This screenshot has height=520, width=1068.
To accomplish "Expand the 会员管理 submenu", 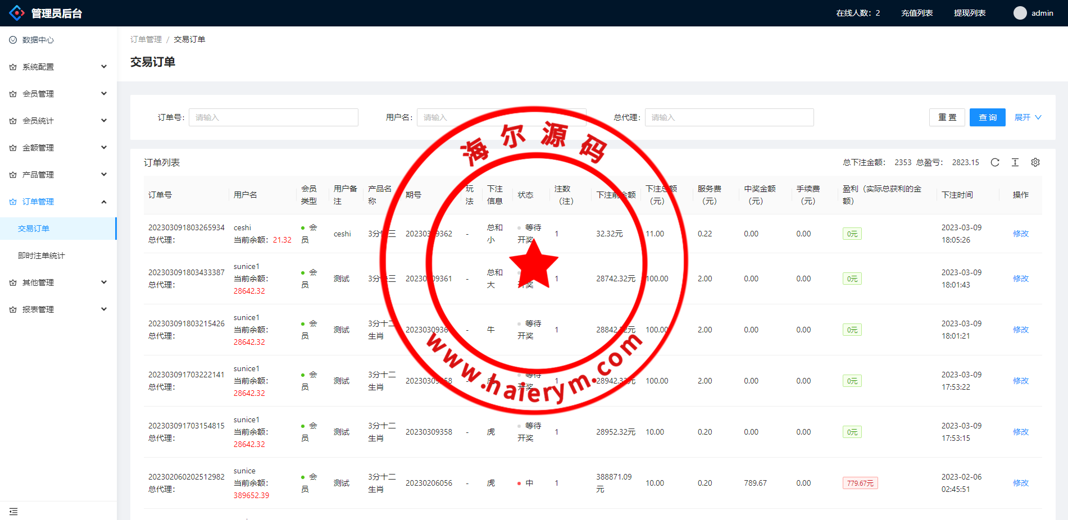I will 58,94.
